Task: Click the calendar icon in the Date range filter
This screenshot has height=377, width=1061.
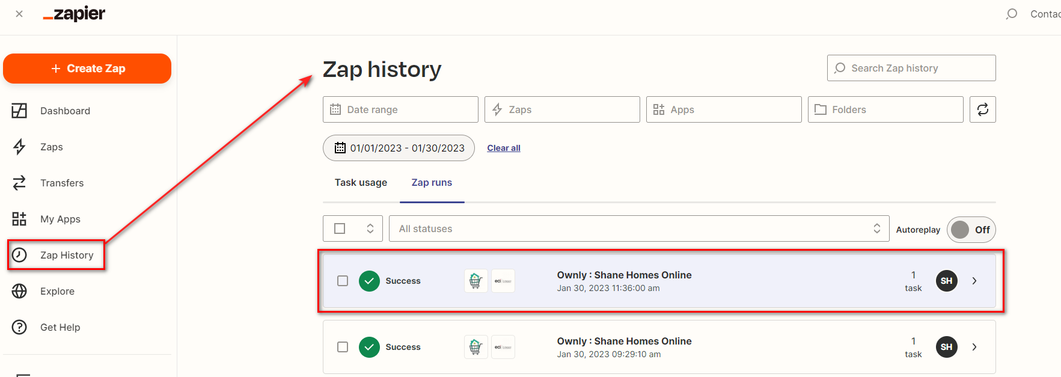Action: click(335, 109)
